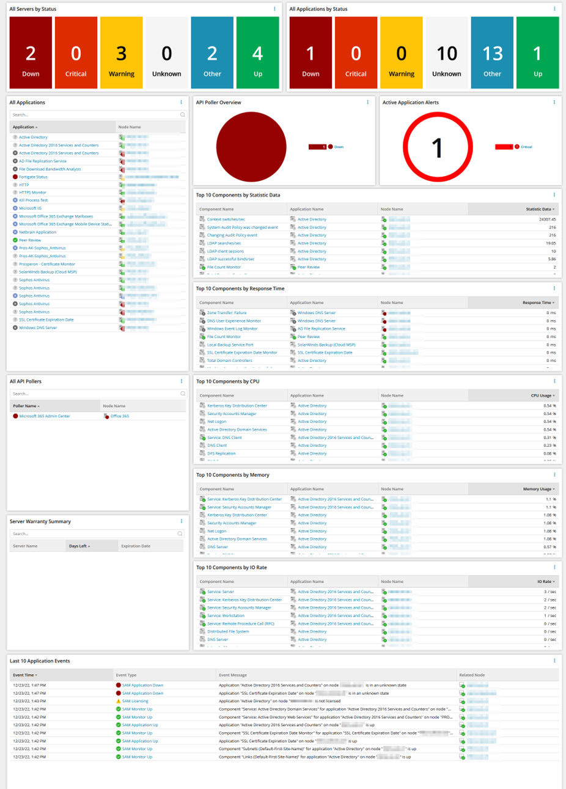Open Top 10 Components by CPU menu
This screenshot has height=789, width=566.
click(x=554, y=381)
